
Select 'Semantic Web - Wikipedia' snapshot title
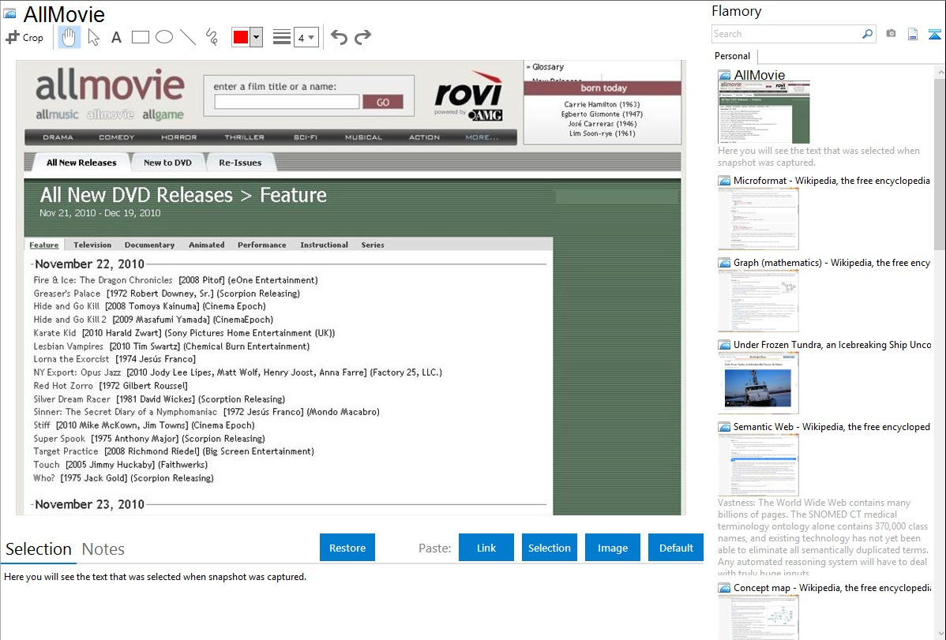832,427
